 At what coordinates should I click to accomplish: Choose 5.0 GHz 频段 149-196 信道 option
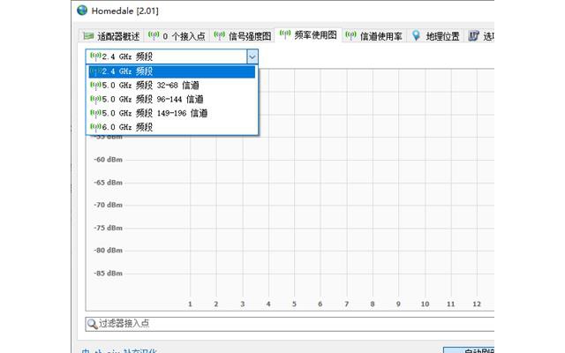(172, 113)
